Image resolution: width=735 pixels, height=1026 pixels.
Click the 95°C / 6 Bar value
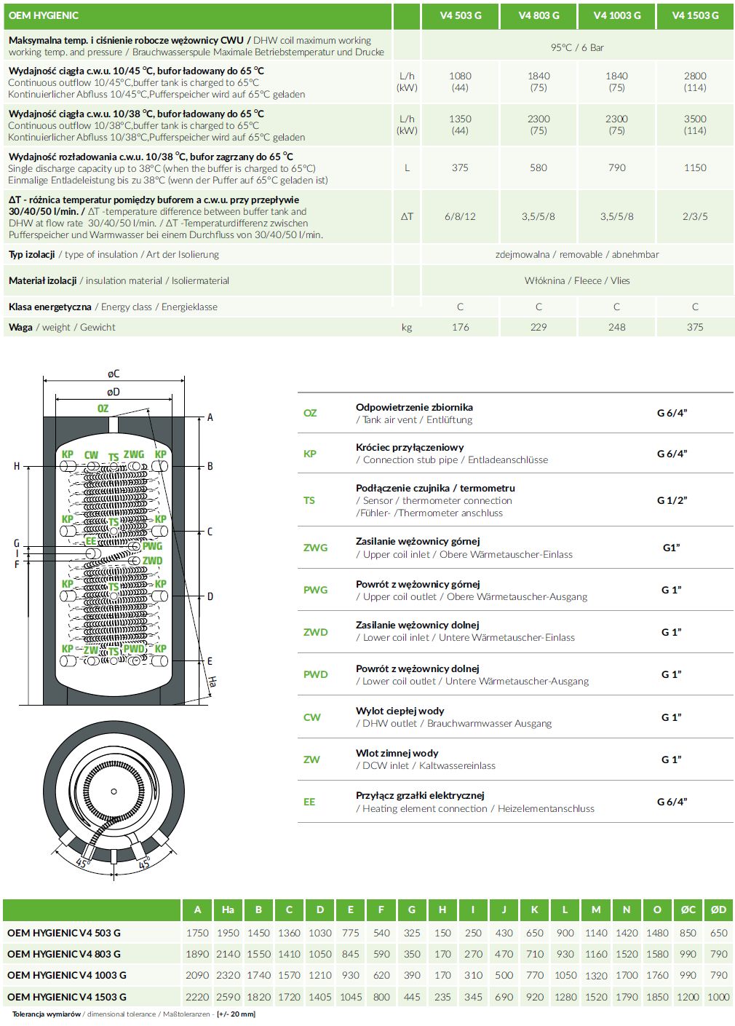pos(577,47)
